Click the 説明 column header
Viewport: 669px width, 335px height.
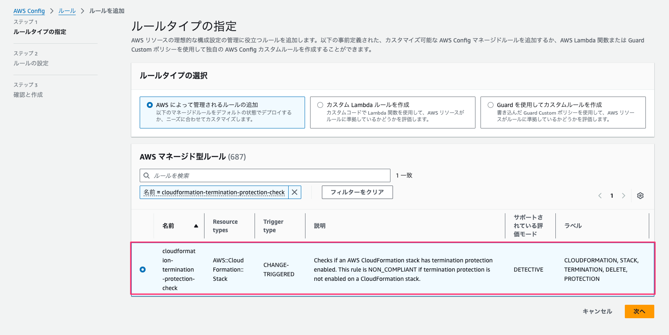(320, 226)
